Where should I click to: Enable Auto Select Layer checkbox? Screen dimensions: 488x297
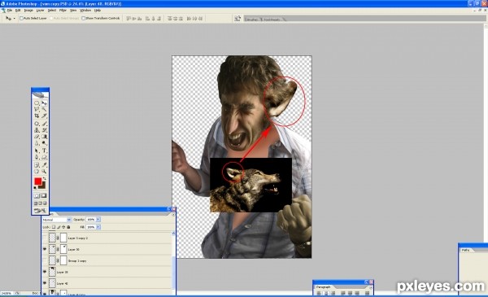click(x=21, y=19)
